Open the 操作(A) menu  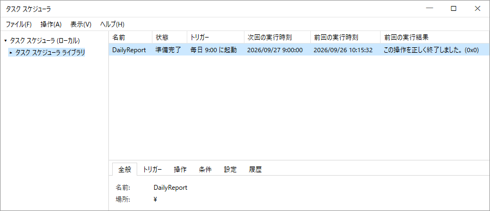pyautogui.click(x=51, y=24)
